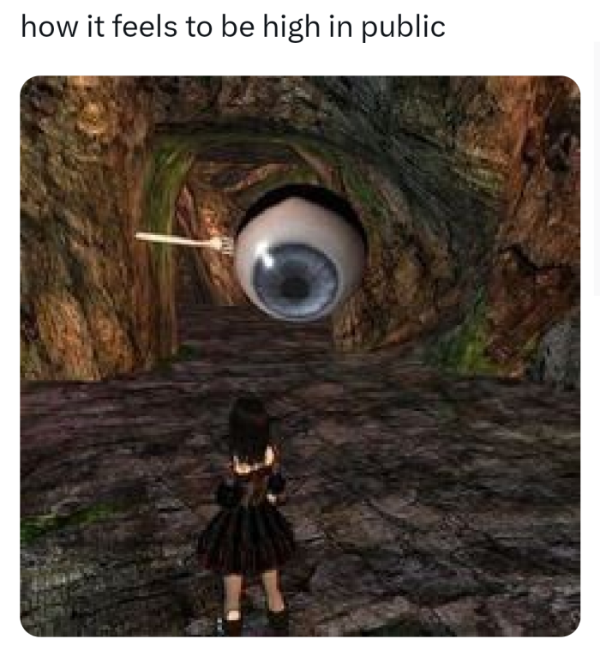Select the girl character in black dress
600x657 pixels.
pos(249,515)
